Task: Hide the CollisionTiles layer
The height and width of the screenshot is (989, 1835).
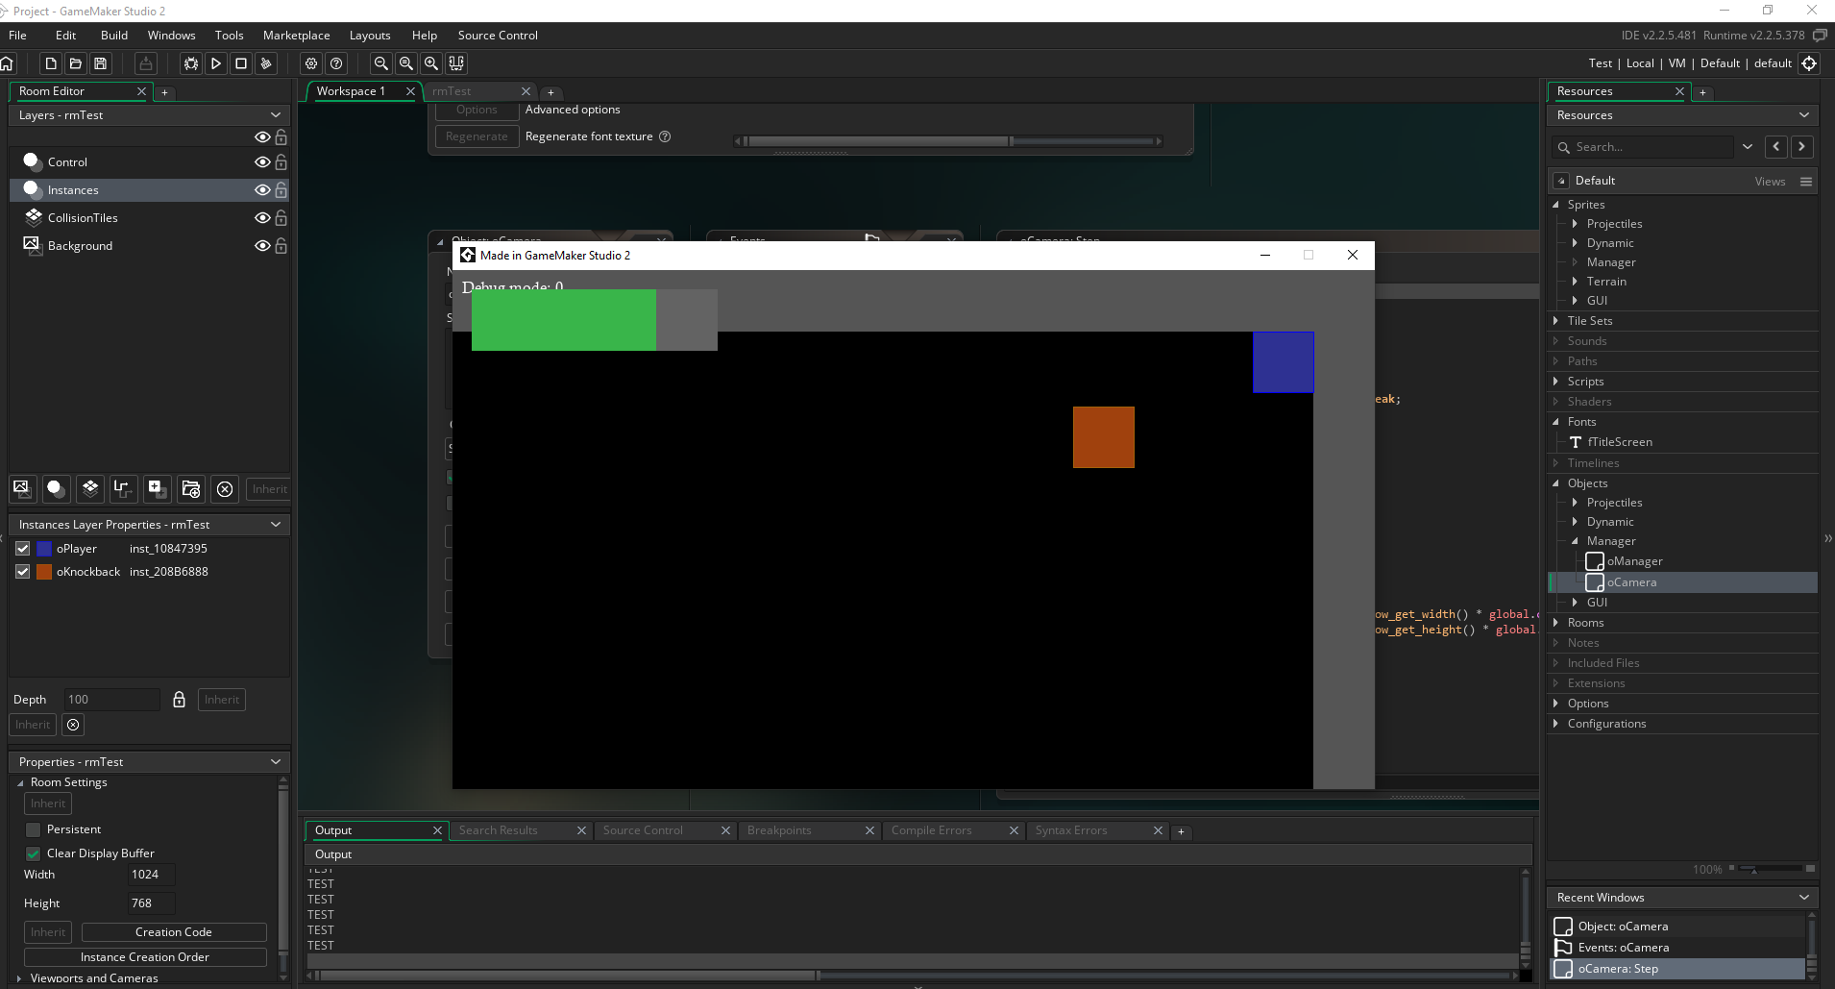Action: pyautogui.click(x=261, y=218)
